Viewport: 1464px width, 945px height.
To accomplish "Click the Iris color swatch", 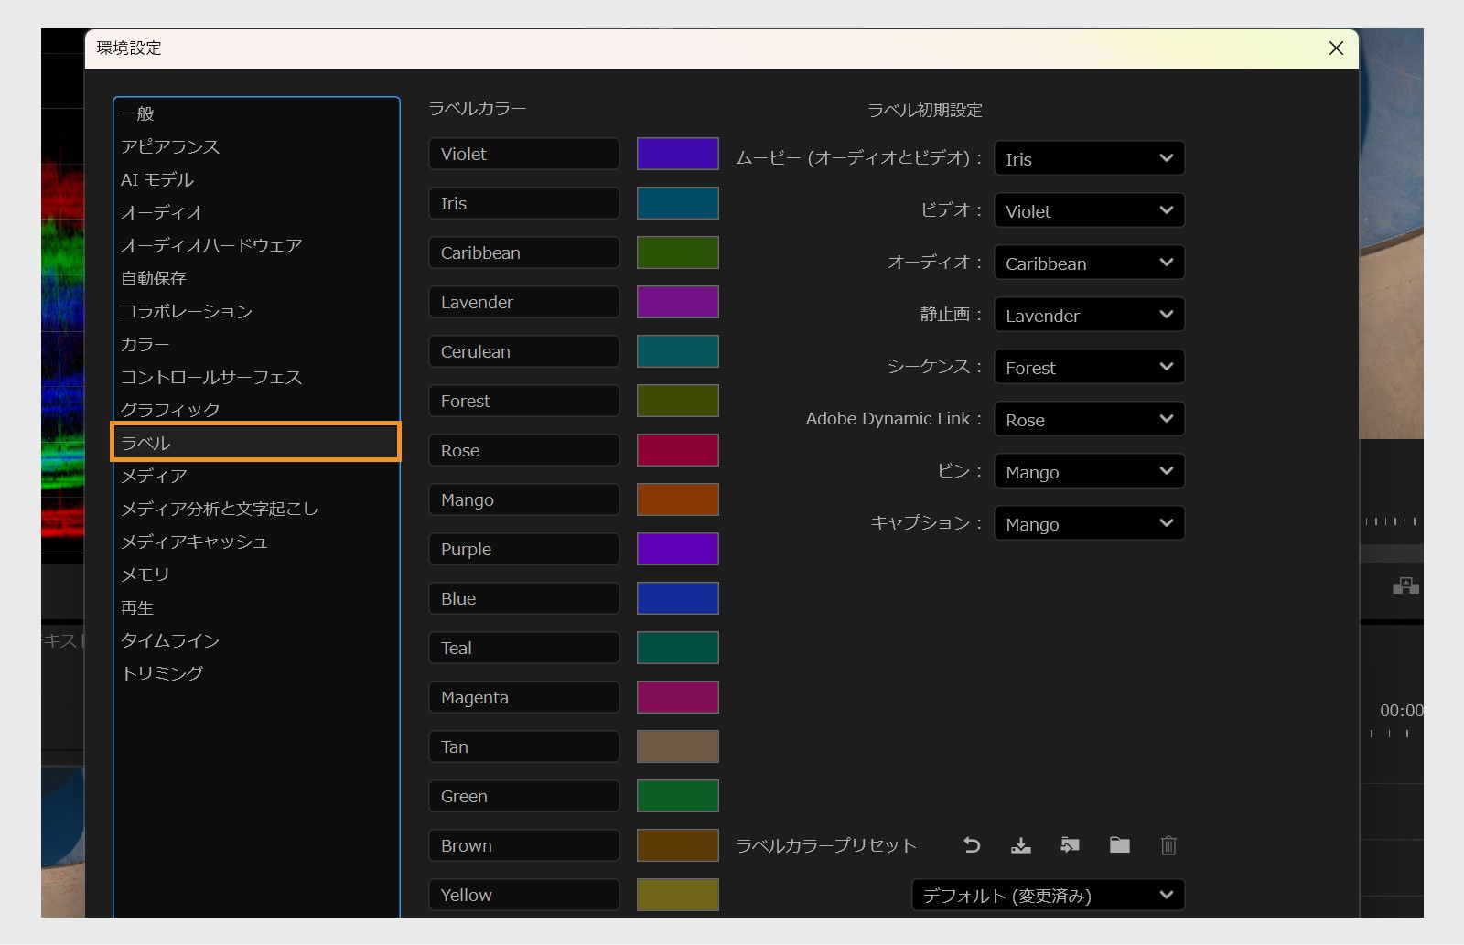I will click(678, 203).
